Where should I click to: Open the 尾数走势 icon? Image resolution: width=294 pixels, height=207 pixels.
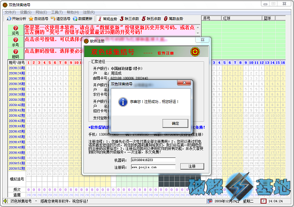(x=166, y=19)
